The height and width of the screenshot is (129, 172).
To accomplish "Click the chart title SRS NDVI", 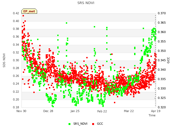I will (86, 3).
